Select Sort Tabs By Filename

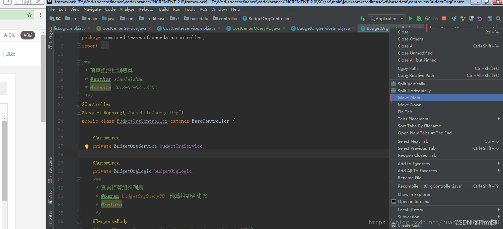(x=446, y=126)
